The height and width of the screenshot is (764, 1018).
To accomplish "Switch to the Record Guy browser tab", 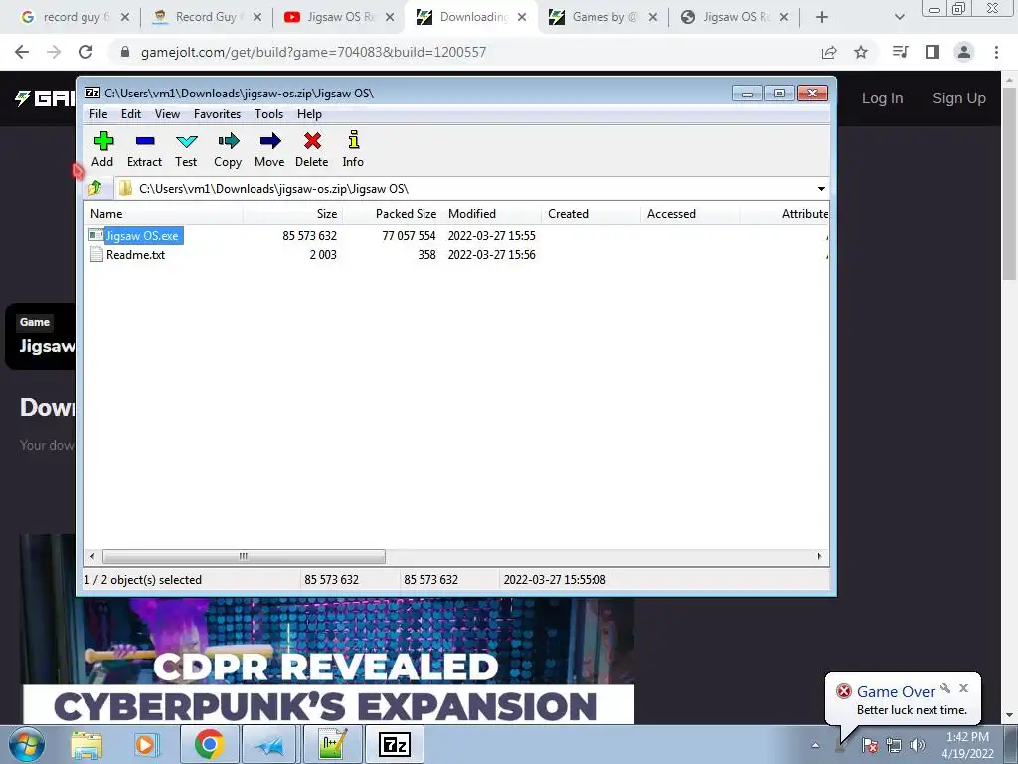I will click(x=205, y=17).
